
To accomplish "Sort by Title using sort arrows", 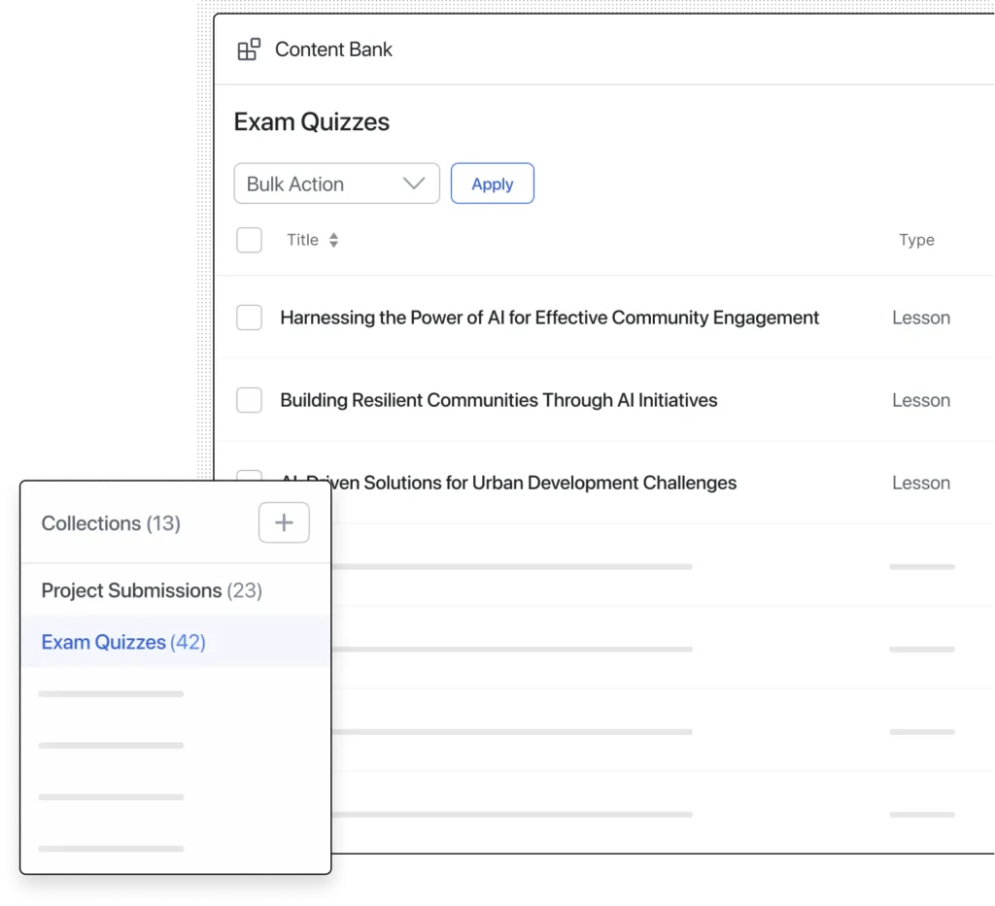I will coord(333,240).
